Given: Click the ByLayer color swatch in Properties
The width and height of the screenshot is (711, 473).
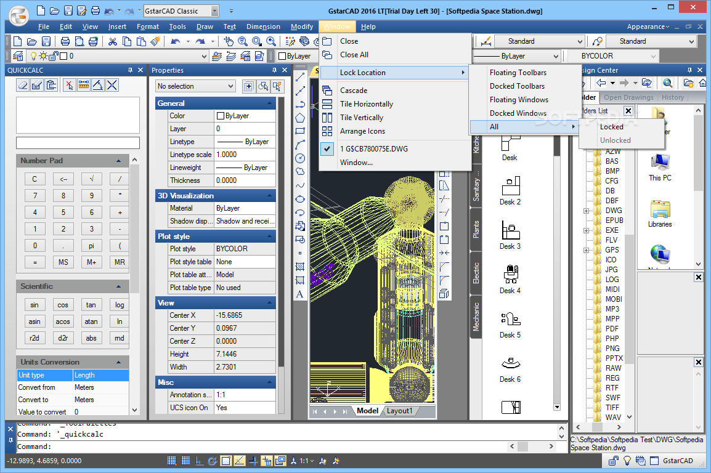Looking at the screenshot, I should tap(221, 116).
